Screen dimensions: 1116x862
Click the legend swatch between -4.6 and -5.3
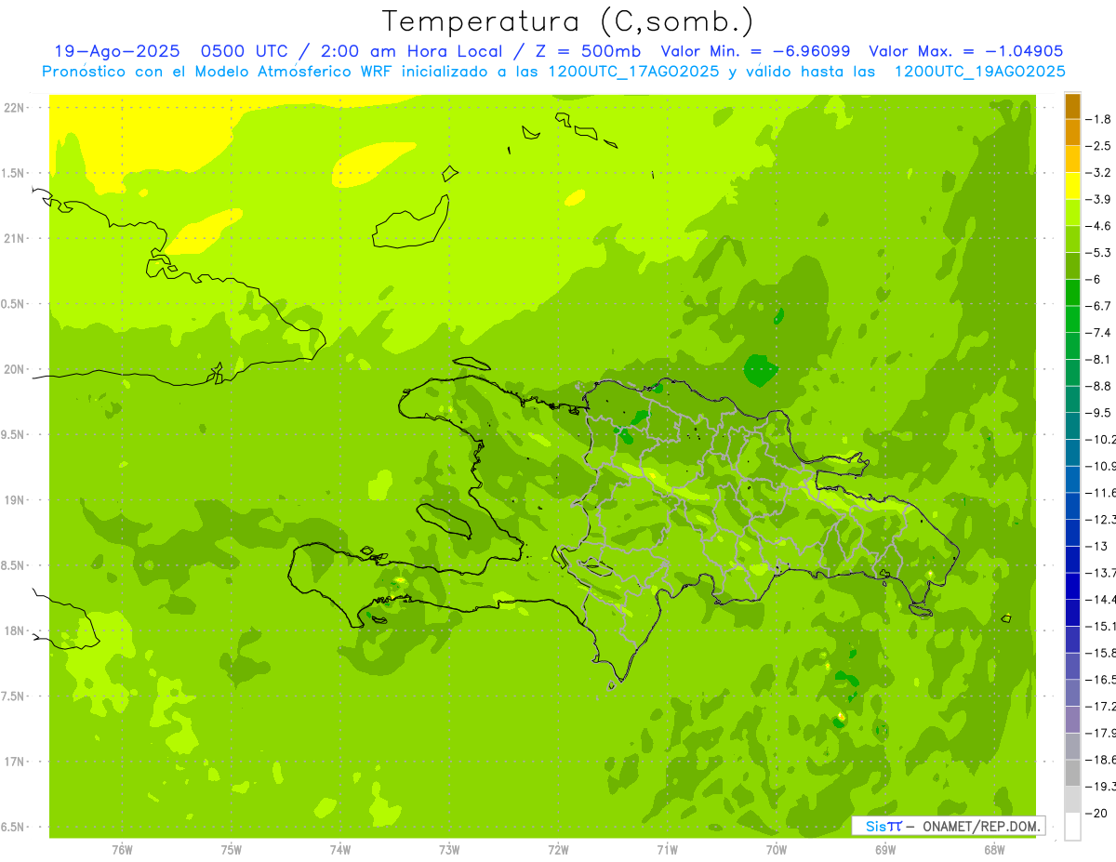[1072, 239]
